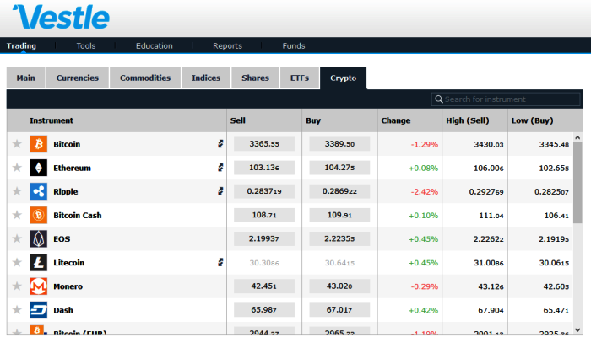
Task: Switch to the ETFs tab
Action: [300, 78]
